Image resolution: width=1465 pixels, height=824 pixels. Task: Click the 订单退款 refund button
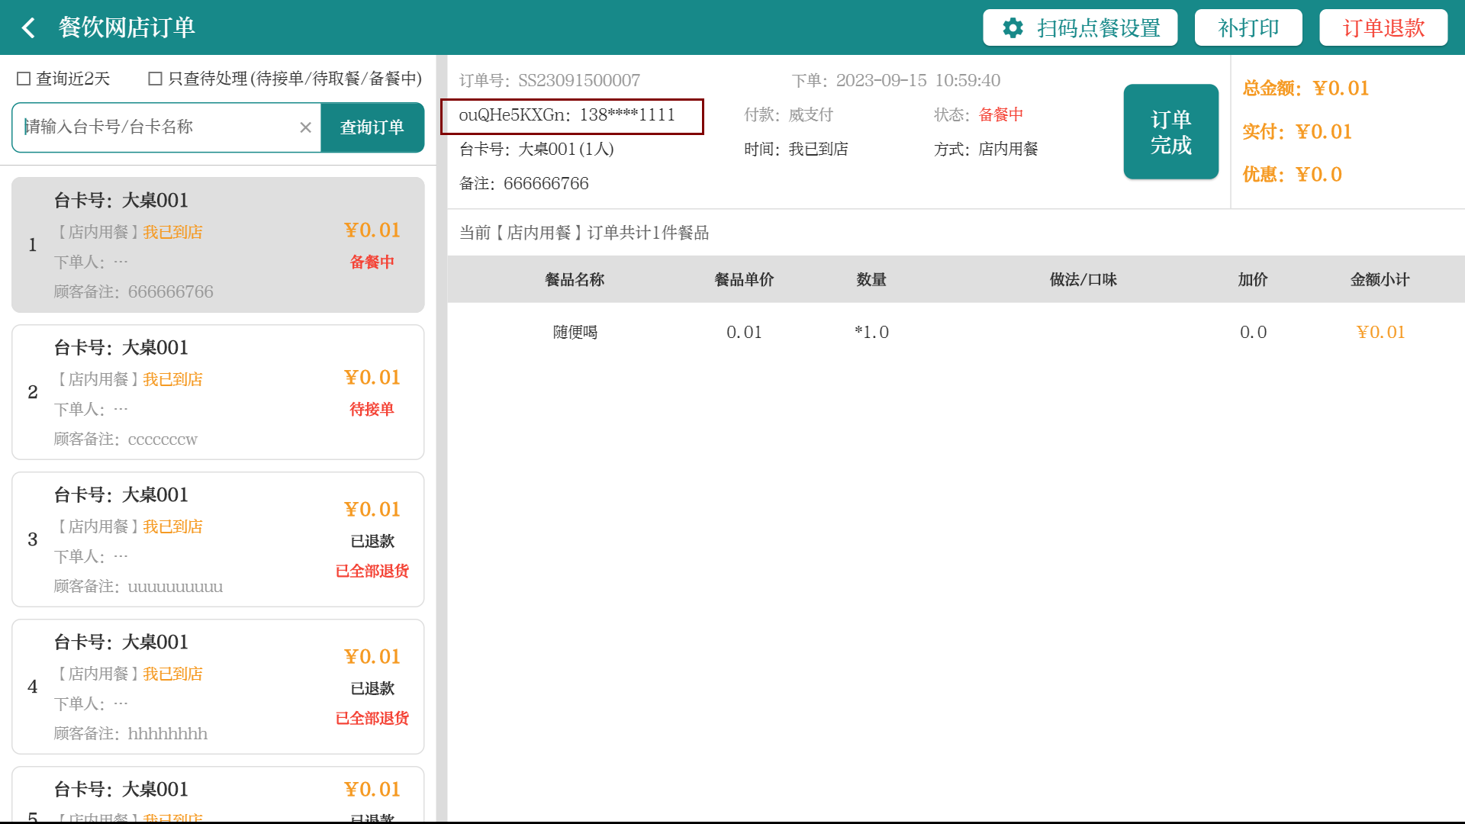pos(1383,28)
